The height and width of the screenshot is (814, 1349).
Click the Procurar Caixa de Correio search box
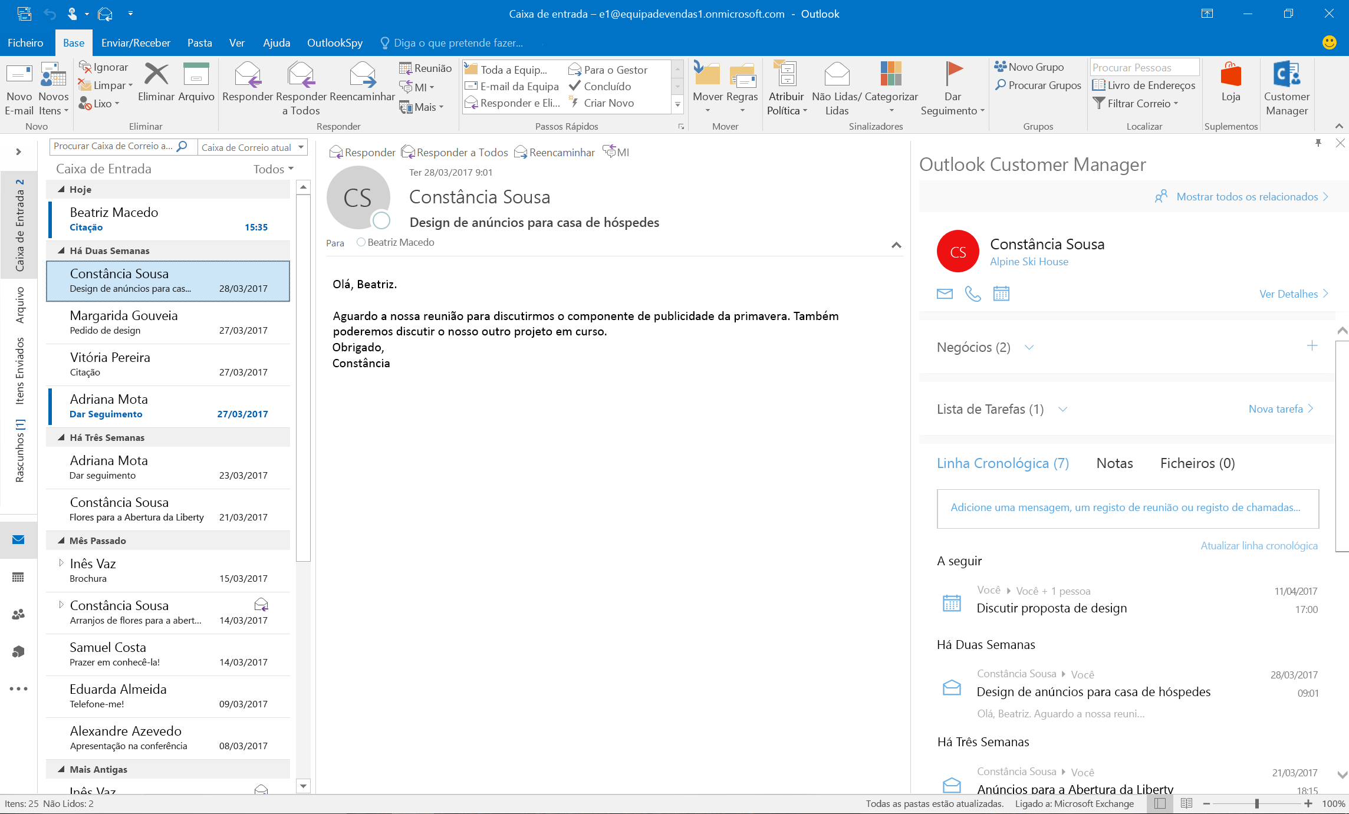point(122,146)
